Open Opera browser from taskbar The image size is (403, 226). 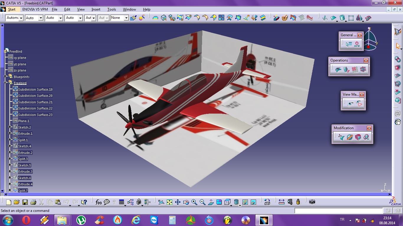point(26,220)
